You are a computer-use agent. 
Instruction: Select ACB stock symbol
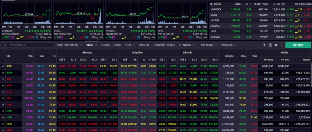(9, 66)
